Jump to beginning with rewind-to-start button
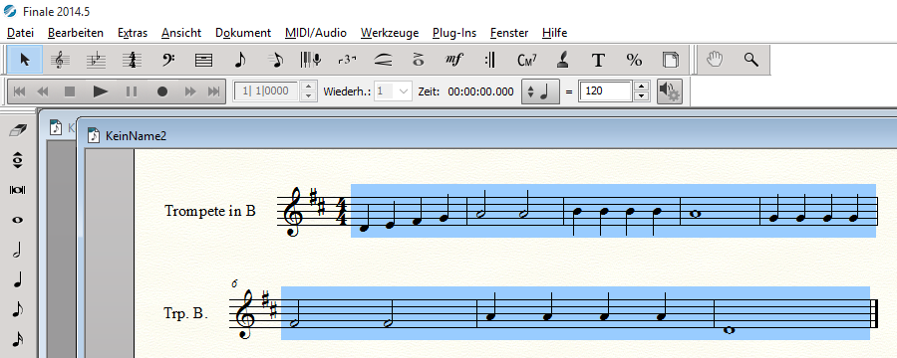897x358 pixels. click(x=19, y=91)
